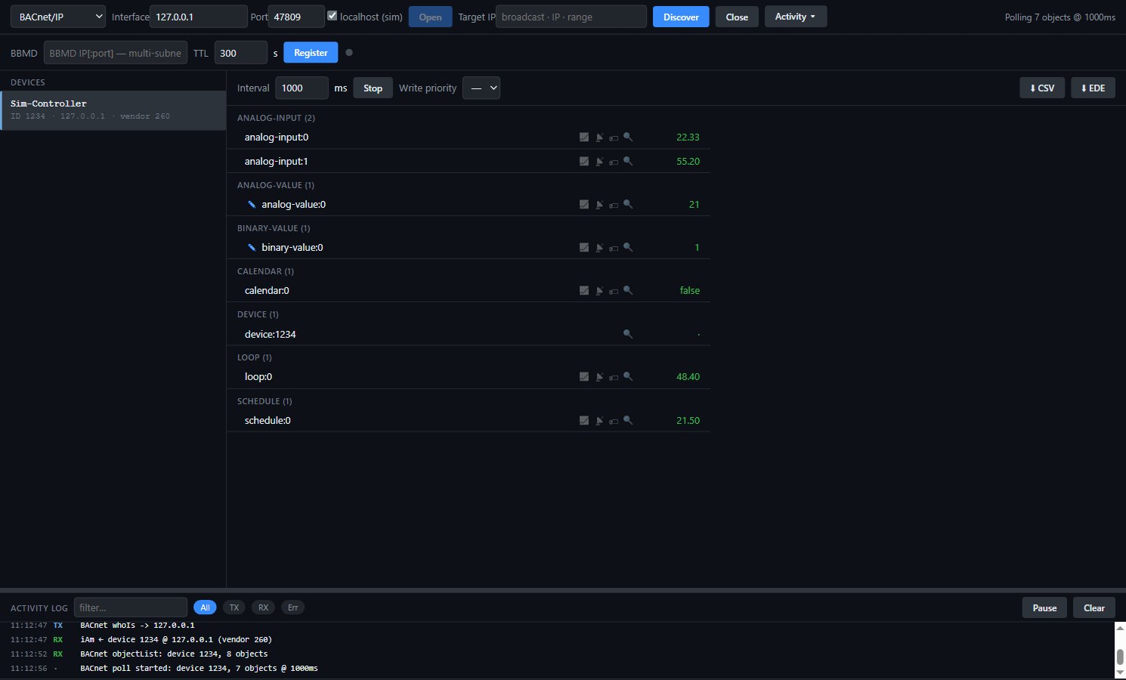Open the BACnet/IP protocol dropdown
This screenshot has width=1126, height=680.
58,17
